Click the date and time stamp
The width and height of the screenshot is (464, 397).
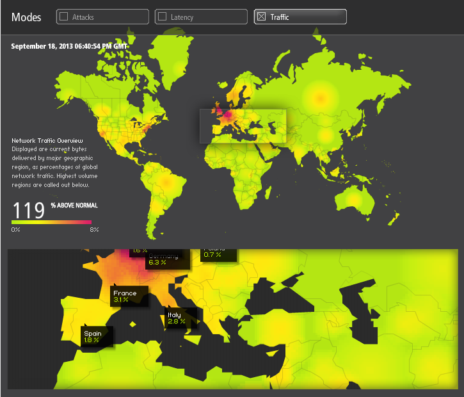(68, 46)
